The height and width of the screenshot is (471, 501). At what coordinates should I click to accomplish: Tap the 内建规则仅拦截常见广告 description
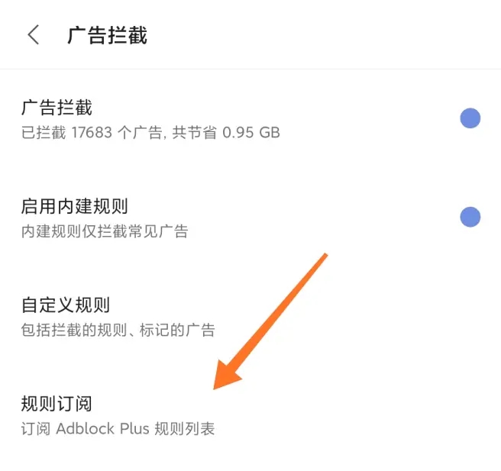tap(105, 231)
